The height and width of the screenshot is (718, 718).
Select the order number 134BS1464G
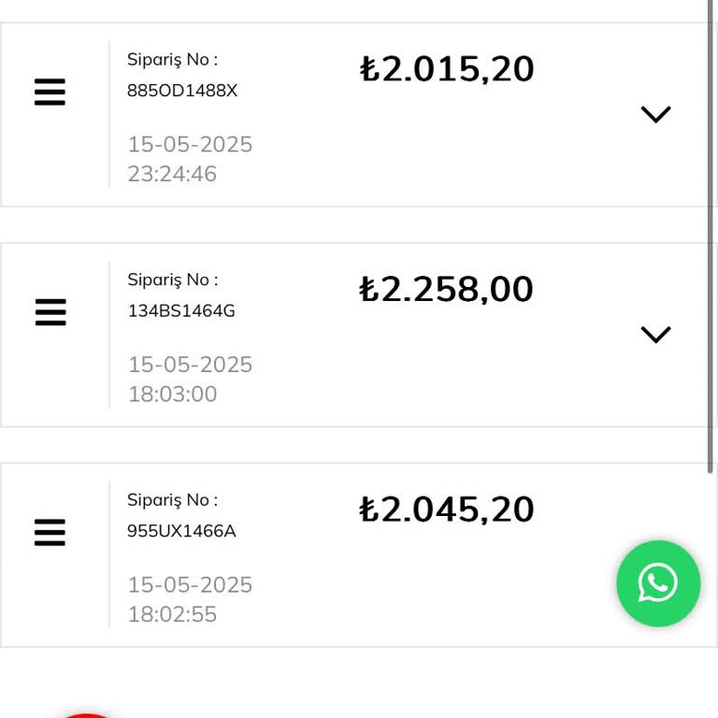tap(181, 311)
